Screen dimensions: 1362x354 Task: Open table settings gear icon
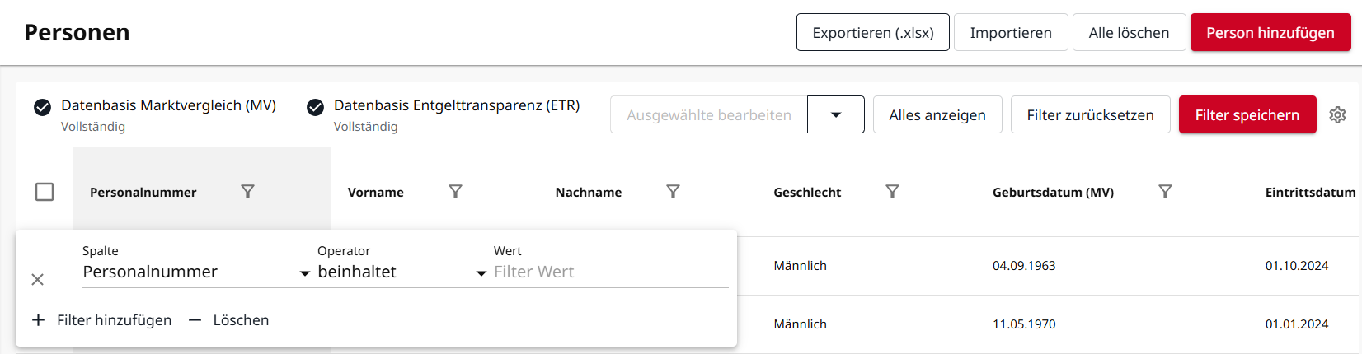(x=1337, y=115)
